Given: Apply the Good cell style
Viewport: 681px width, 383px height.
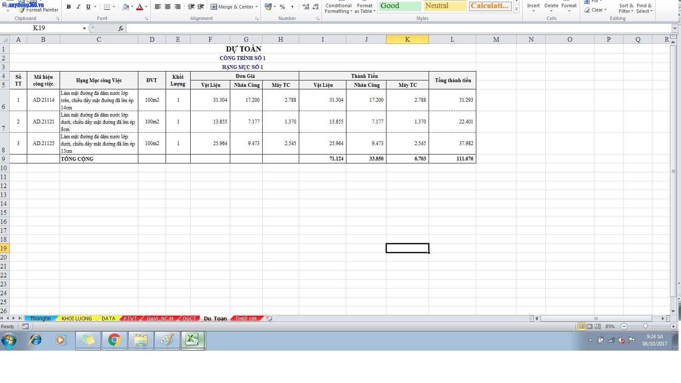Looking at the screenshot, I should 399,6.
